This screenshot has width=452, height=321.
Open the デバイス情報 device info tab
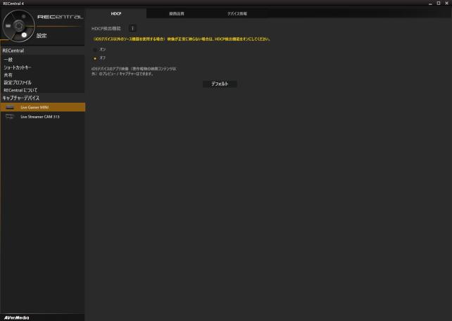[237, 13]
